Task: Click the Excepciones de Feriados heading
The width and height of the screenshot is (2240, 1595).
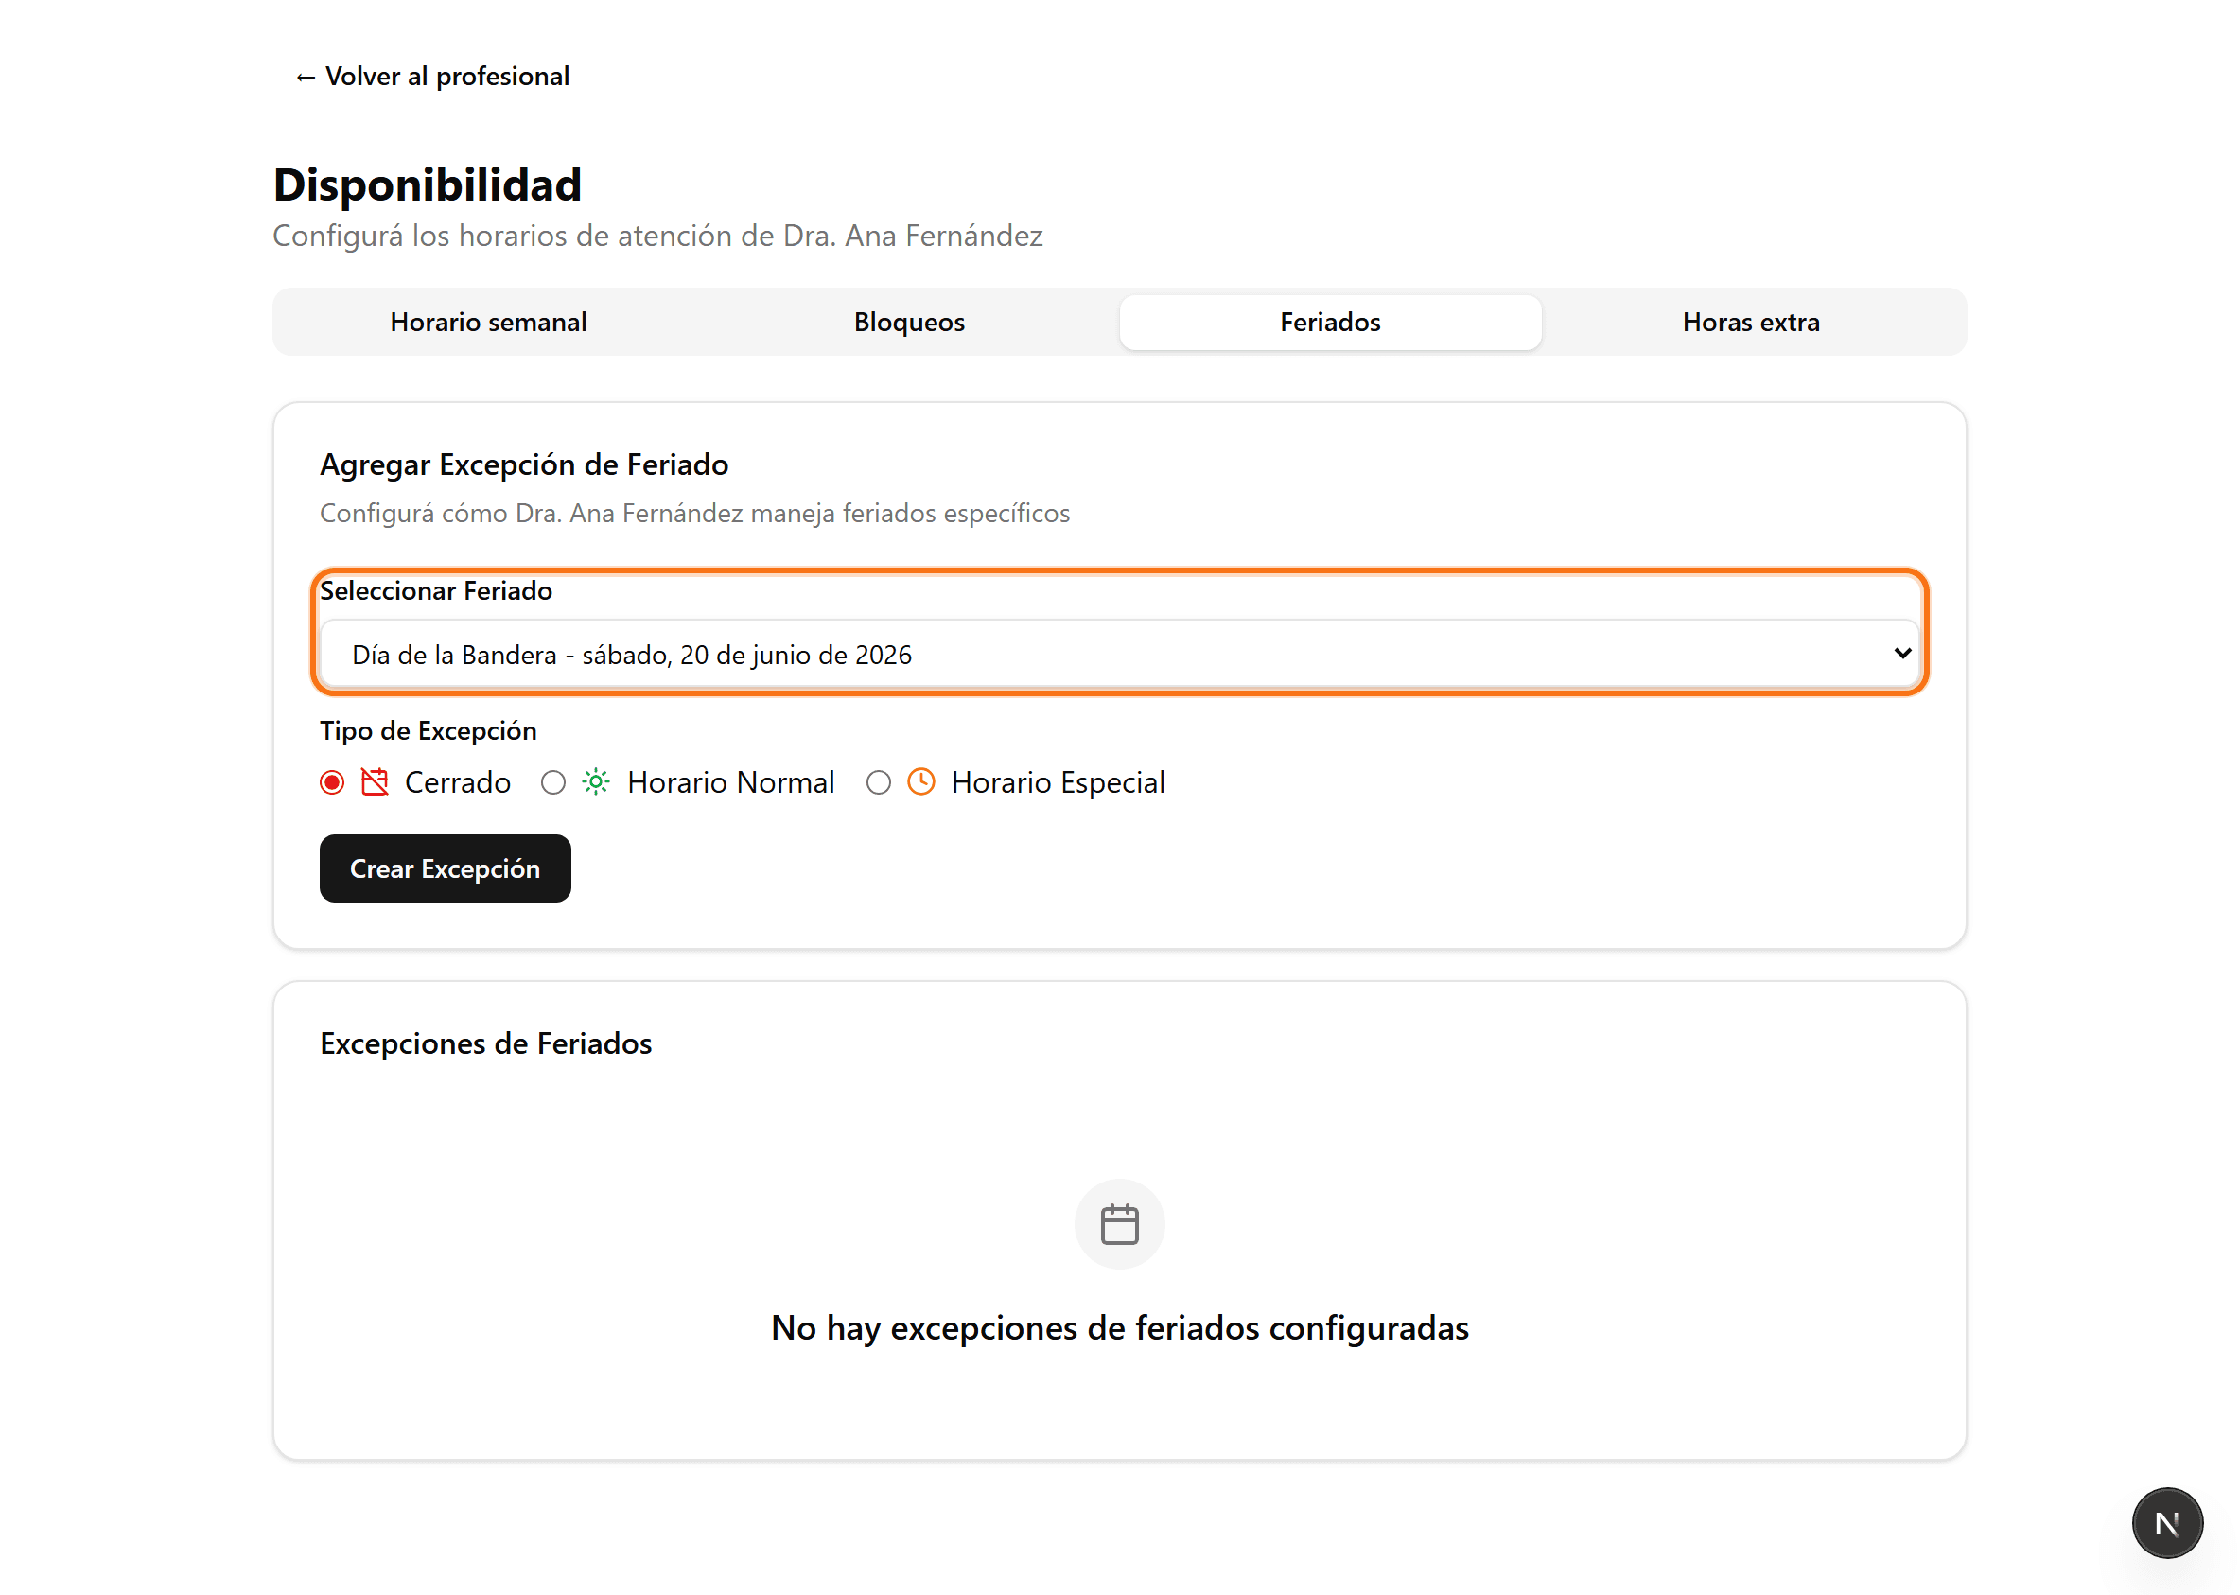Action: [486, 1043]
